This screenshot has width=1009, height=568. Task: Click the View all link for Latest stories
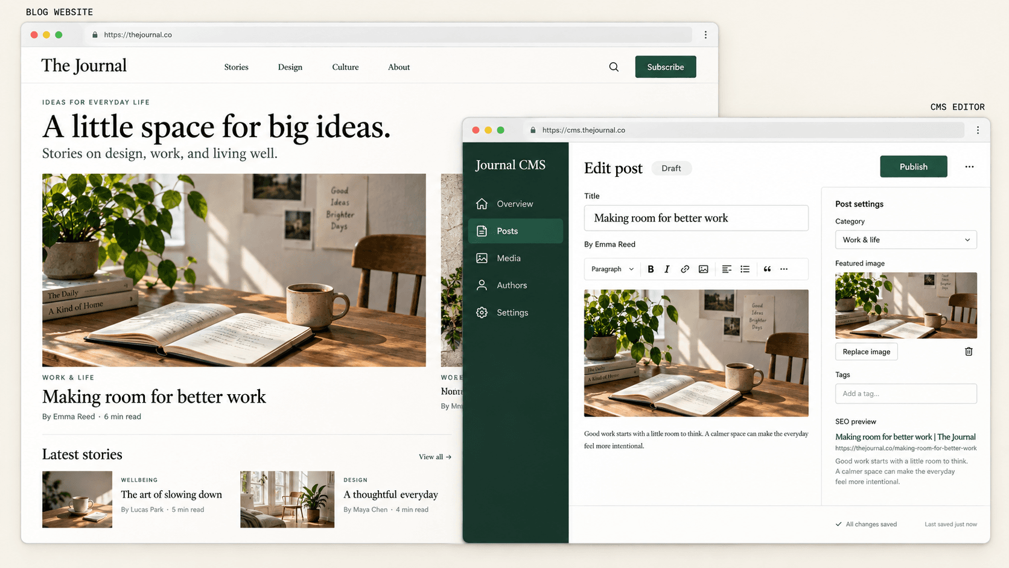435,457
